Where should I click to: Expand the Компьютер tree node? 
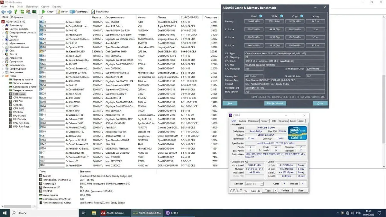[3, 25]
